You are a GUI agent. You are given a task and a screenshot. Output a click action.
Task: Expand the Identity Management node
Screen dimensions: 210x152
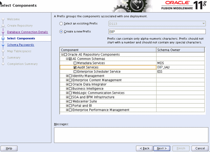[x=67, y=76]
